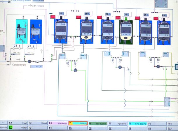The image size is (178, 131).
Task: Select the MT-22 mixing tank
Action: coord(61,31)
